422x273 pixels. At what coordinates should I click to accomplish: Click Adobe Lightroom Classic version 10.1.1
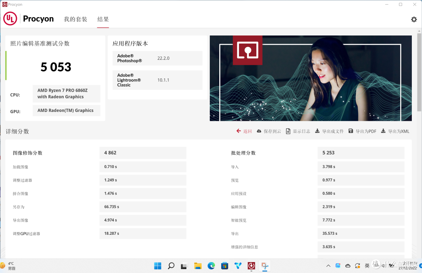click(x=163, y=80)
